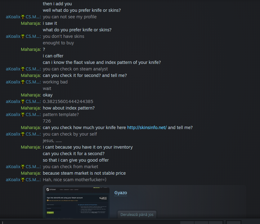The image size is (260, 224).
Task: Click Maharaja name beside 'because steam market is not stable price'
Action: (31, 173)
